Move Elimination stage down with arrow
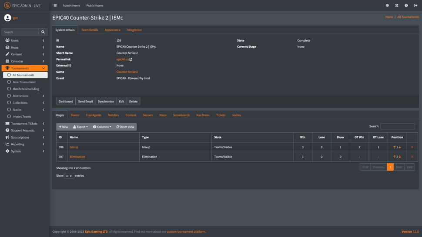 click(400, 157)
